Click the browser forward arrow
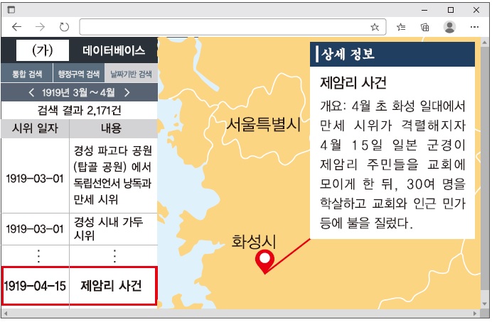 pos(40,27)
